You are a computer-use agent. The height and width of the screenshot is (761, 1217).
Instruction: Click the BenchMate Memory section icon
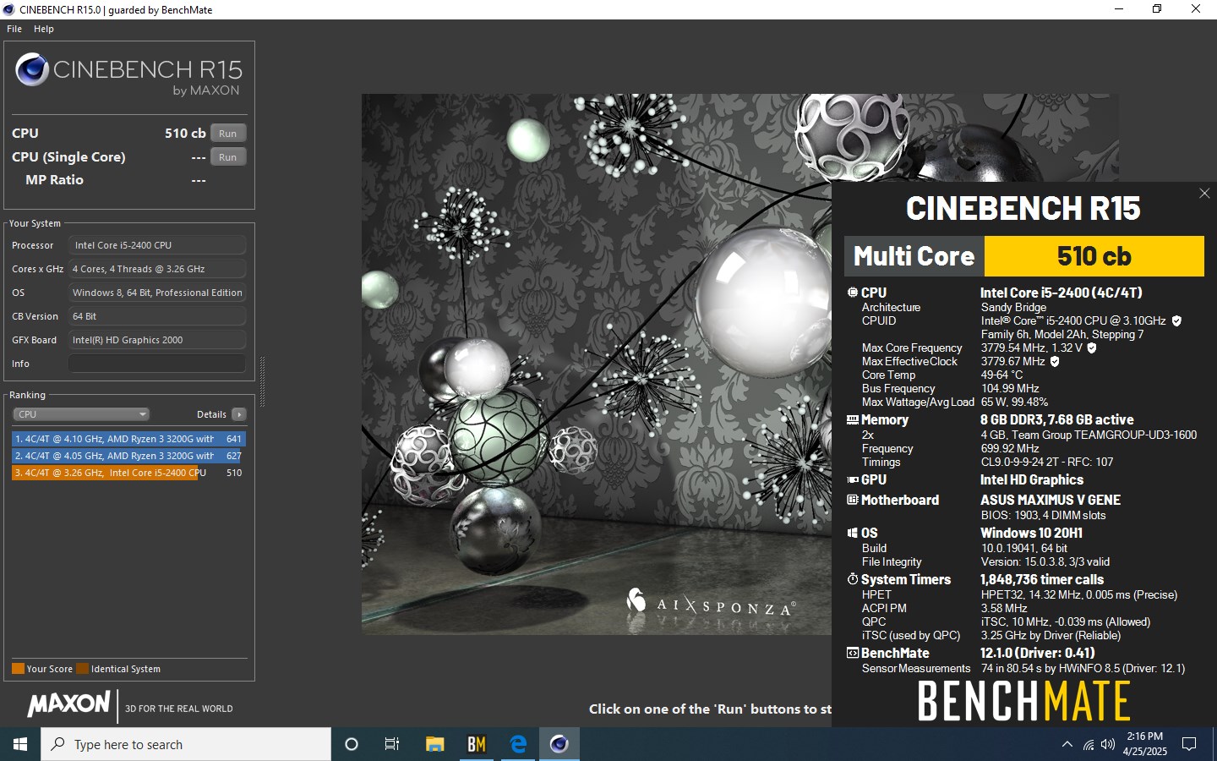point(853,419)
